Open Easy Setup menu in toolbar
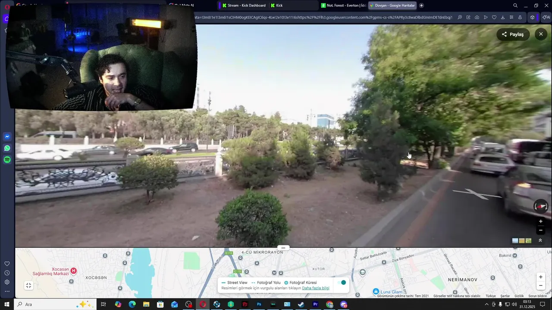The height and width of the screenshot is (310, 552). [x=511, y=18]
